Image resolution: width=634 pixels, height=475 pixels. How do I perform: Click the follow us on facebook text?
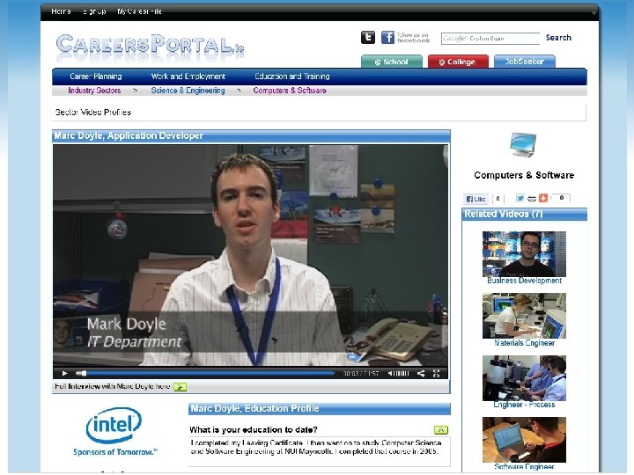click(x=413, y=38)
